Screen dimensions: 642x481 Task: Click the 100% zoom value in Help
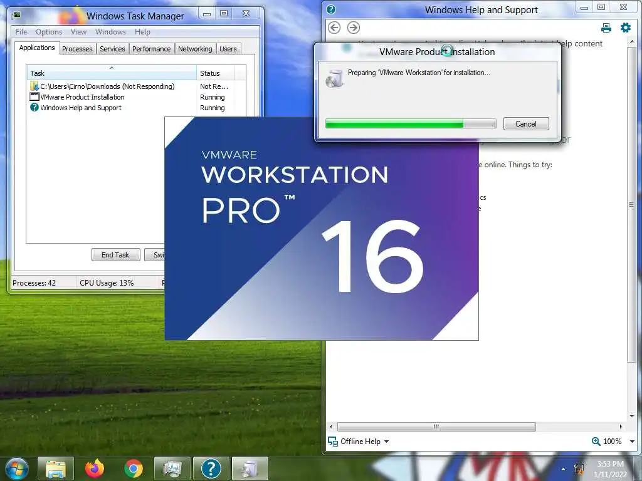click(x=612, y=442)
